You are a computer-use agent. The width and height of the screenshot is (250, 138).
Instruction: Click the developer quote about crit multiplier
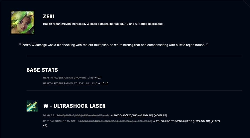click(x=113, y=45)
